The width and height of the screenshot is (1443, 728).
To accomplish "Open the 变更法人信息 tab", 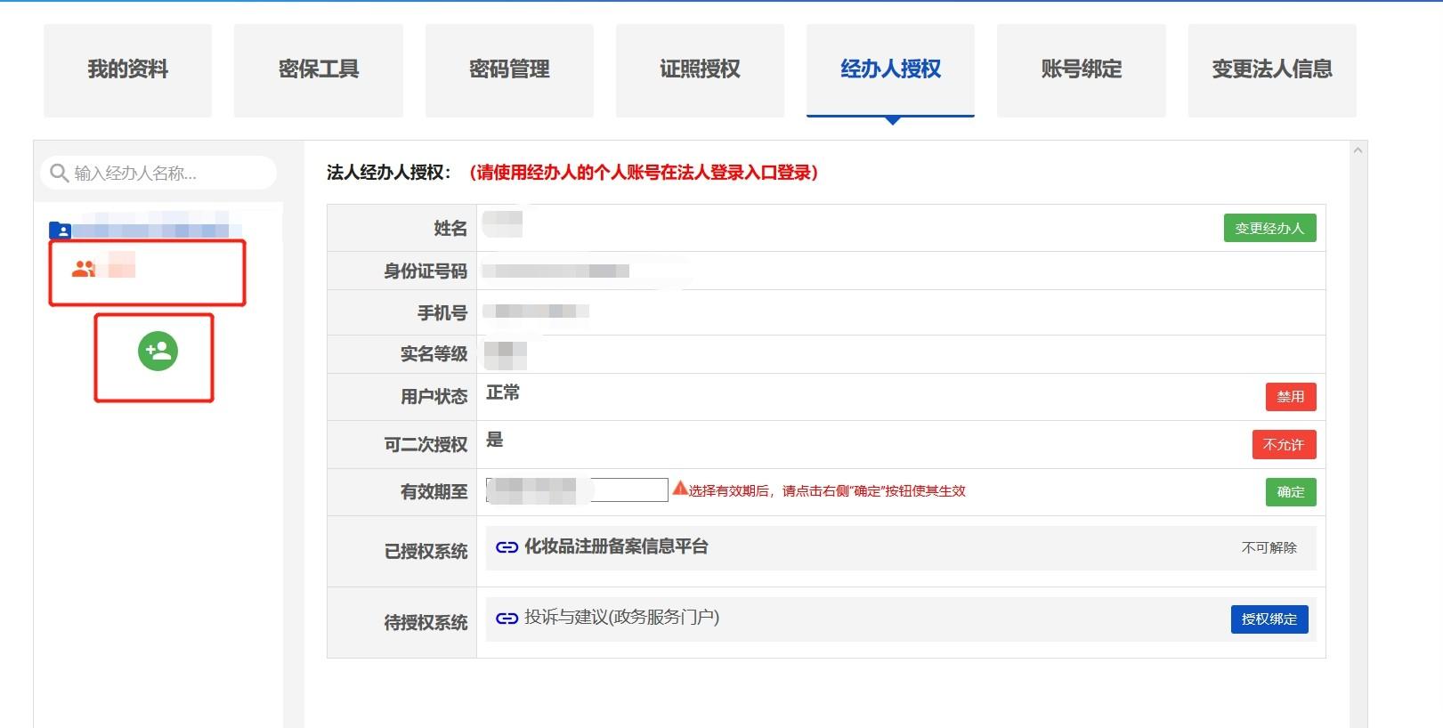I will [x=1271, y=69].
